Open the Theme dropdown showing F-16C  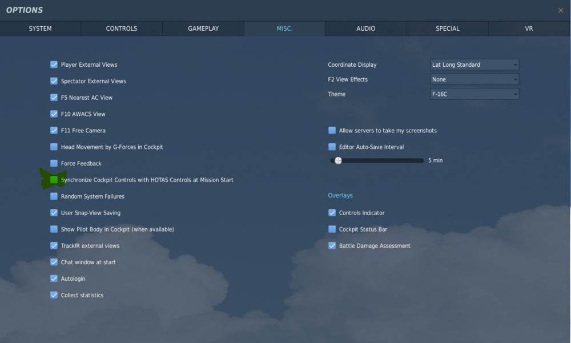point(475,94)
